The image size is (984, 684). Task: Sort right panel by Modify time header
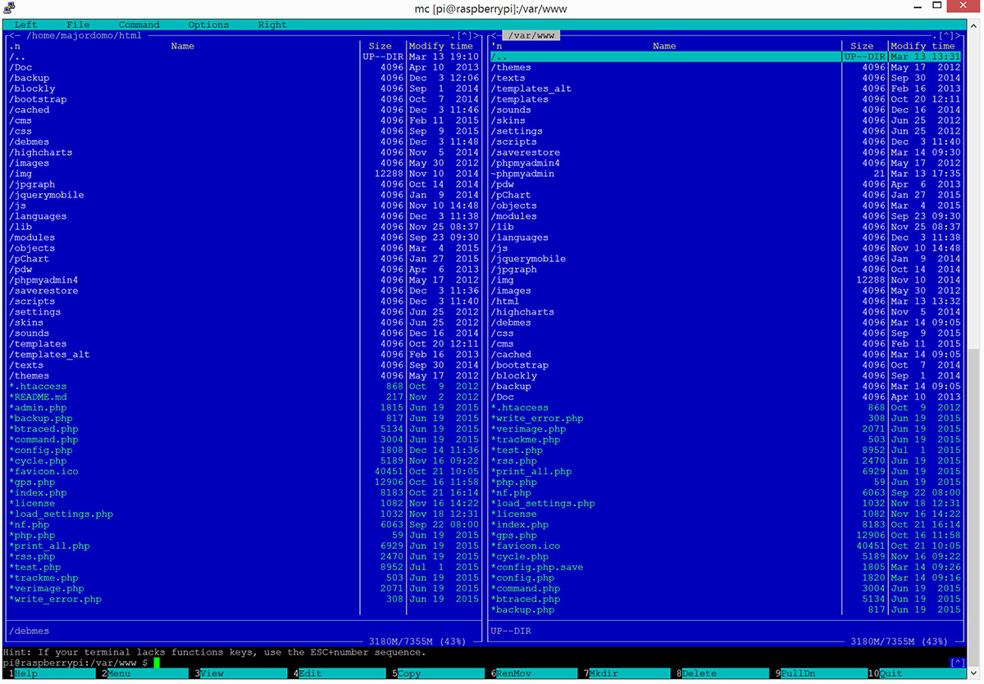[x=923, y=47]
